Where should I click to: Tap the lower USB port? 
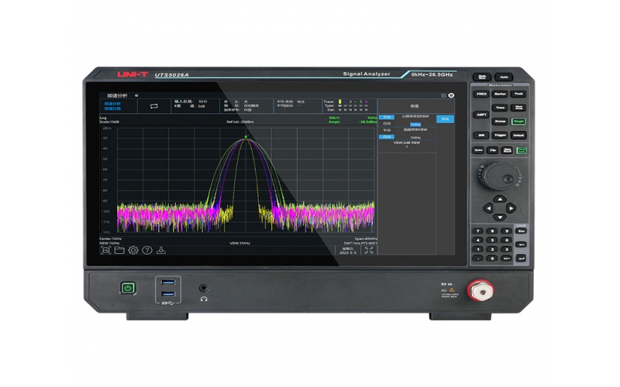168,294
